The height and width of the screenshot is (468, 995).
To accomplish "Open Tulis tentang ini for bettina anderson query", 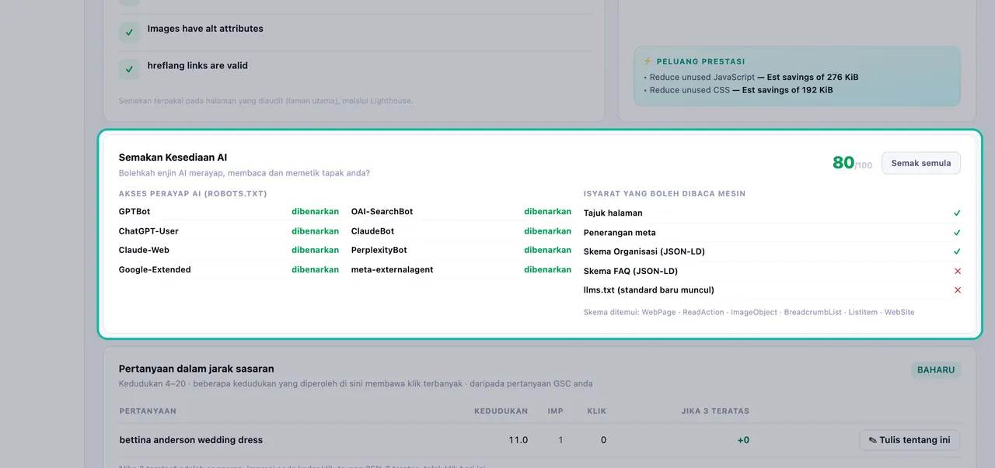I will tap(909, 440).
